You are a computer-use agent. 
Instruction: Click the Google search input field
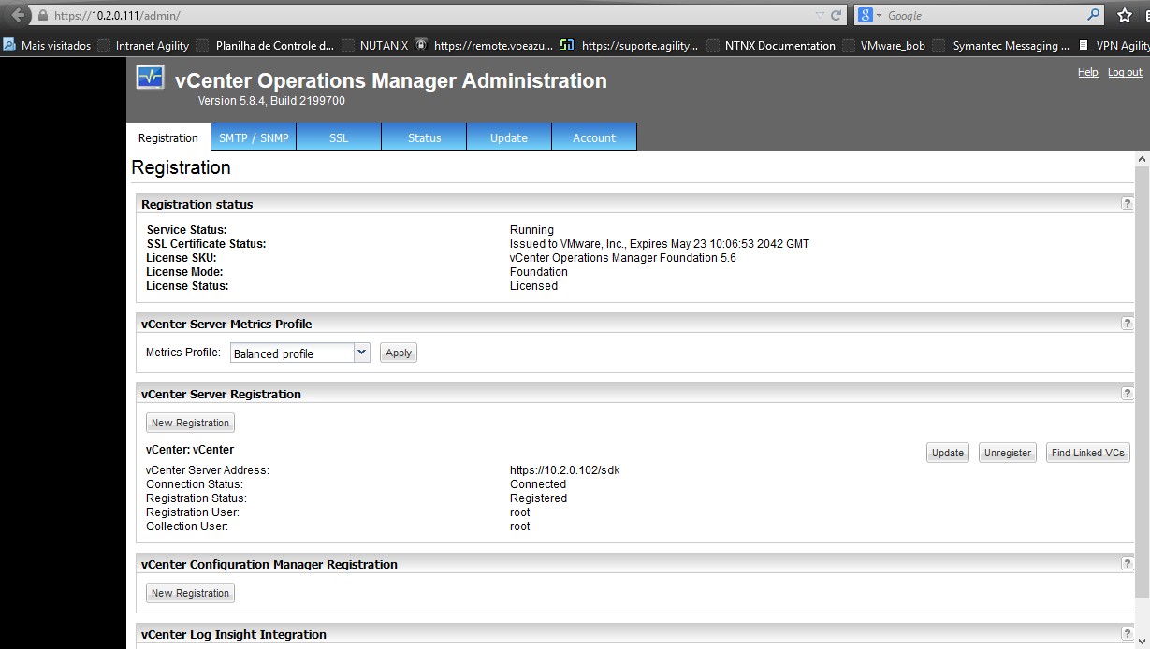click(x=983, y=16)
